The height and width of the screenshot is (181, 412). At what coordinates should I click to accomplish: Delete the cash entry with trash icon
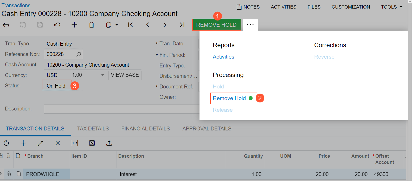pyautogui.click(x=92, y=25)
